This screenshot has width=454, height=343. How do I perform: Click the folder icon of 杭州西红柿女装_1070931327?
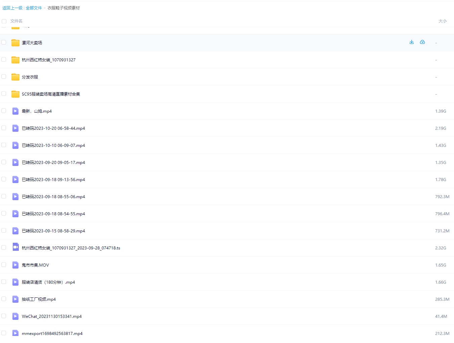click(x=15, y=60)
